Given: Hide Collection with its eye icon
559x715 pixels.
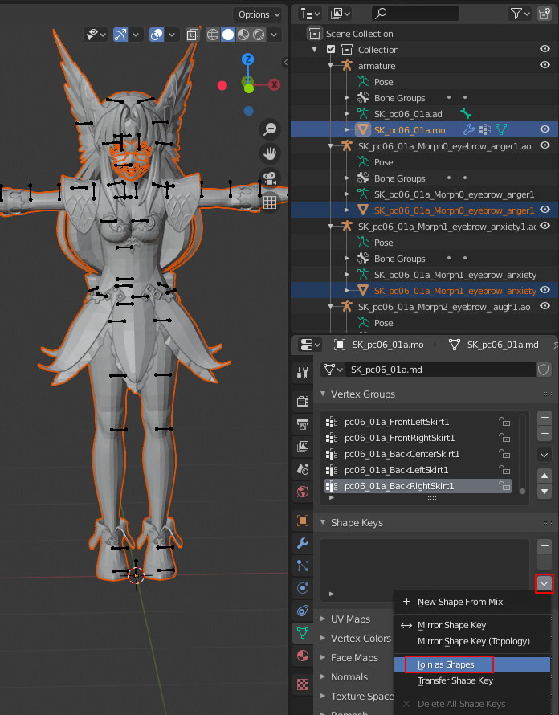Looking at the screenshot, I should (545, 49).
